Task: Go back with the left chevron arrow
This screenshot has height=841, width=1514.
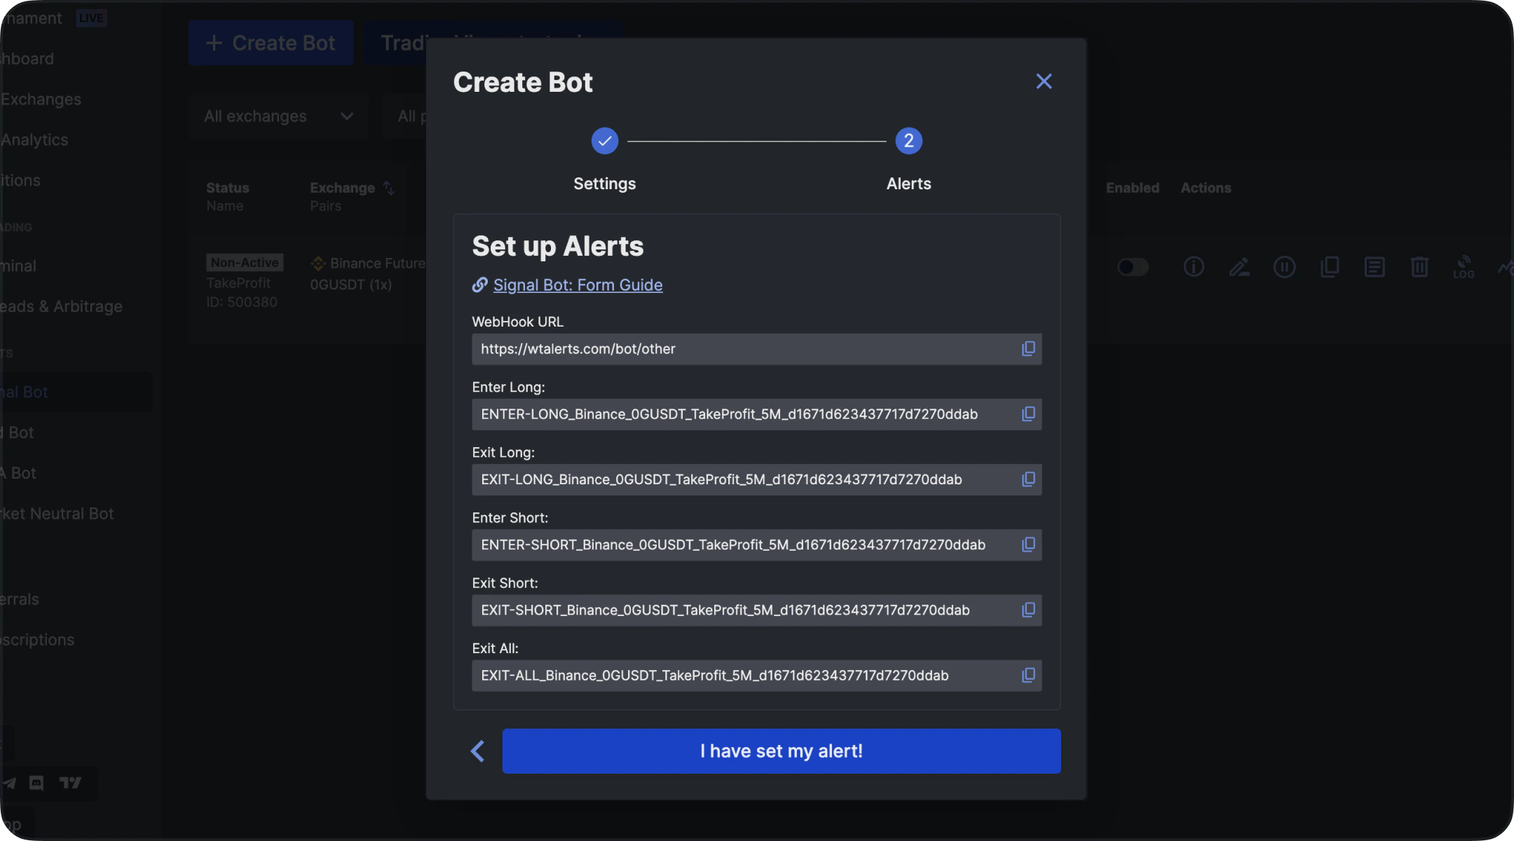Action: pyautogui.click(x=478, y=751)
